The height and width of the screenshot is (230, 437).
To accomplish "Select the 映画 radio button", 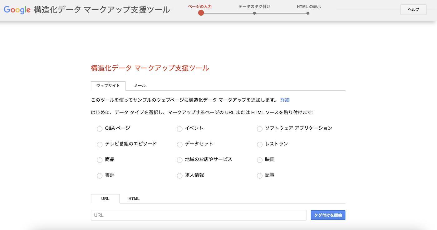I will click(259, 160).
